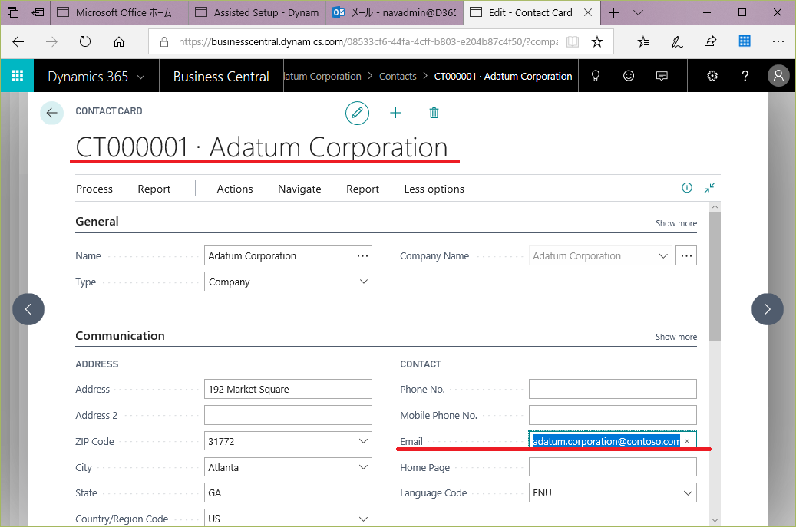Click the Address 2 field

point(289,415)
